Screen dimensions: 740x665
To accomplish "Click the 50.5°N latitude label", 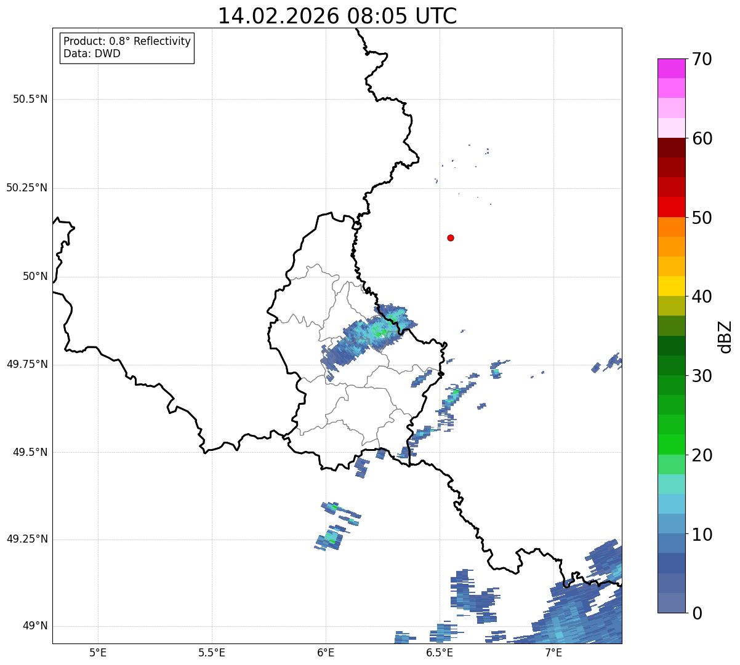I will (x=30, y=99).
